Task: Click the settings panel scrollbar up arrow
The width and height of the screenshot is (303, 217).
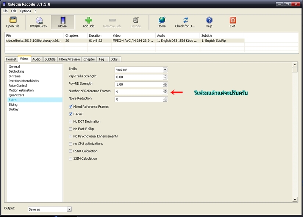Action: click(295, 64)
